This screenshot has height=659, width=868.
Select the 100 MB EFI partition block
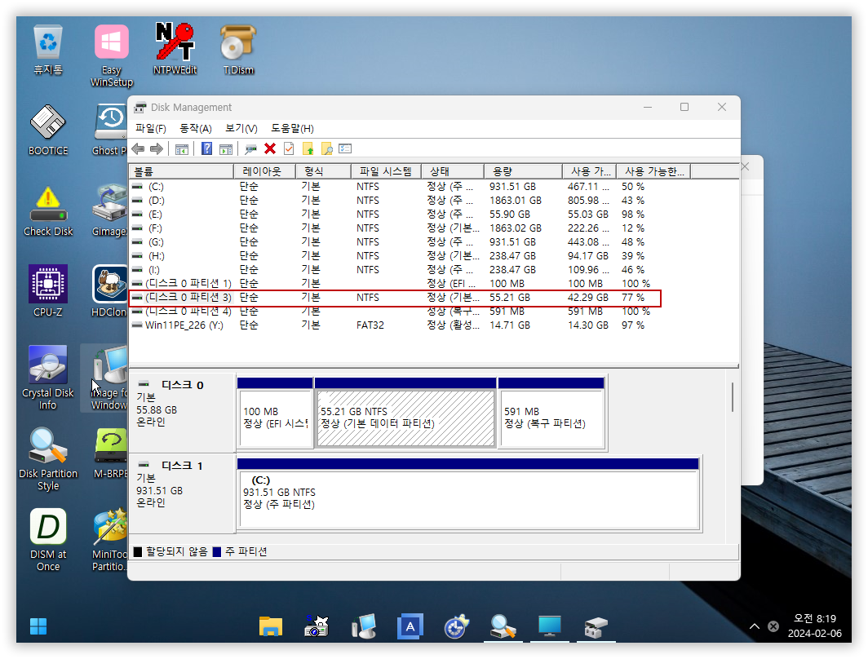click(275, 412)
